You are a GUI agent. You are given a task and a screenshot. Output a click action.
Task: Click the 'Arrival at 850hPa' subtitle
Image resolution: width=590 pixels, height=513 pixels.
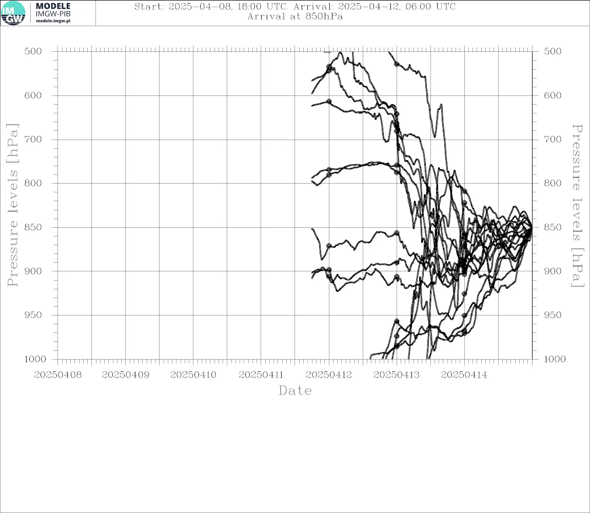pyautogui.click(x=295, y=16)
